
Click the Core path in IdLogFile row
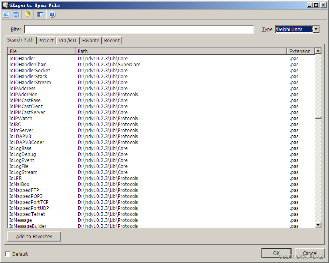point(103,166)
